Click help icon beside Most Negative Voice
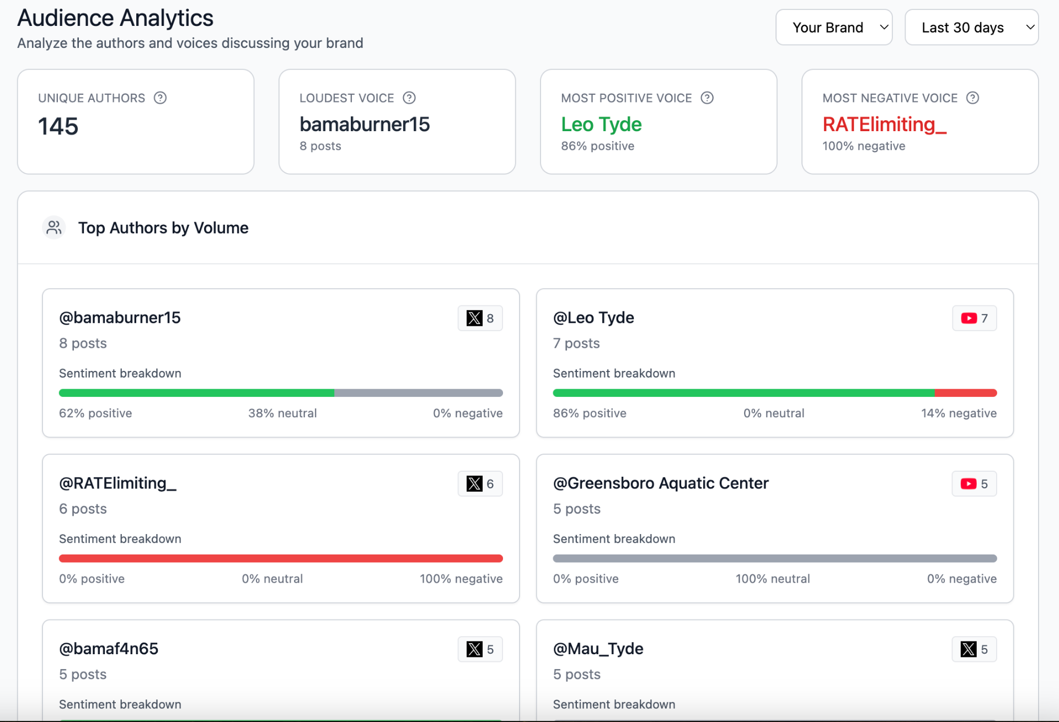This screenshot has width=1059, height=722. (972, 98)
